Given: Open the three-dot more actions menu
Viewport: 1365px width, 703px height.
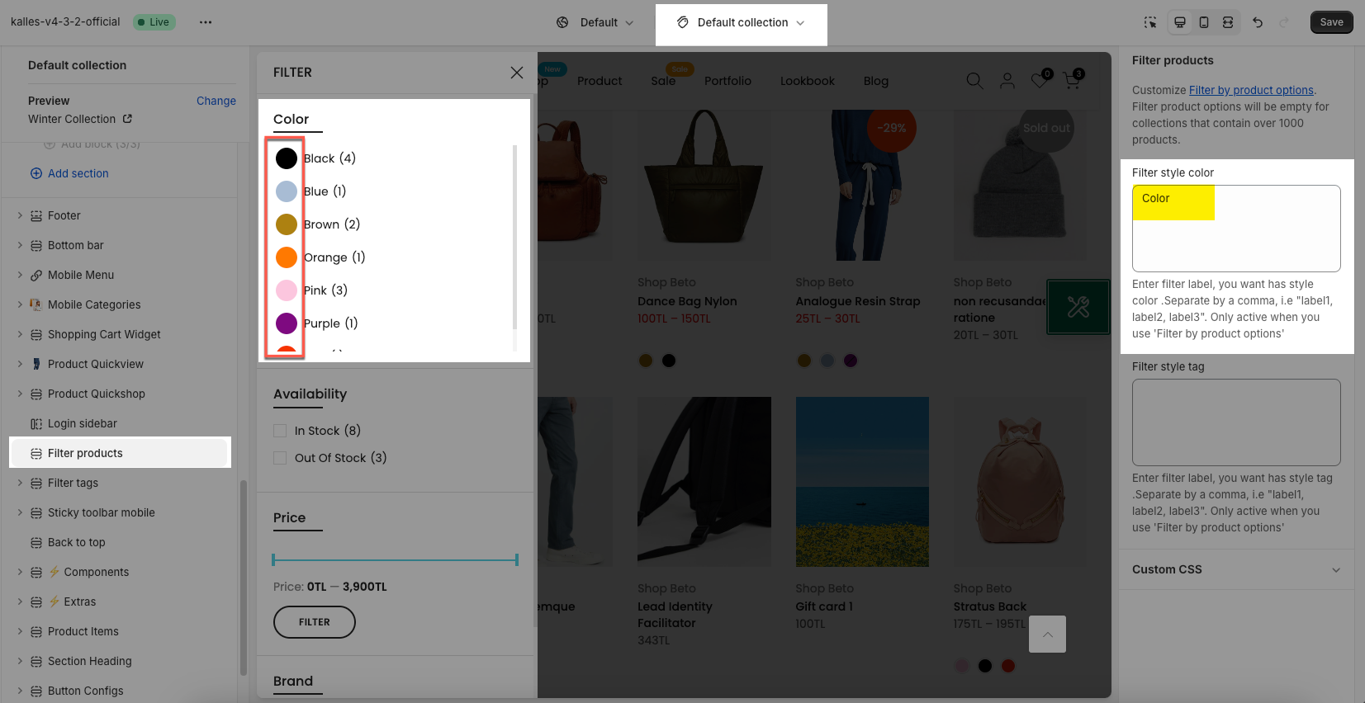Looking at the screenshot, I should pyautogui.click(x=206, y=22).
